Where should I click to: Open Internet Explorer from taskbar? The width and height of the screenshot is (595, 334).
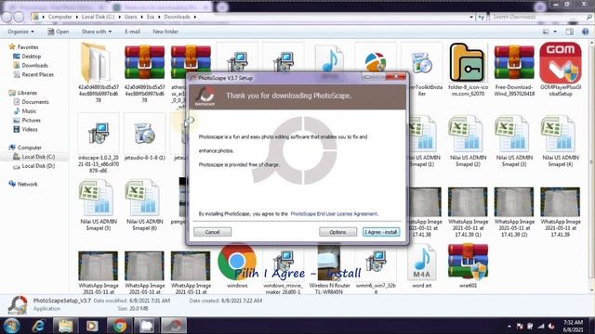[38, 326]
